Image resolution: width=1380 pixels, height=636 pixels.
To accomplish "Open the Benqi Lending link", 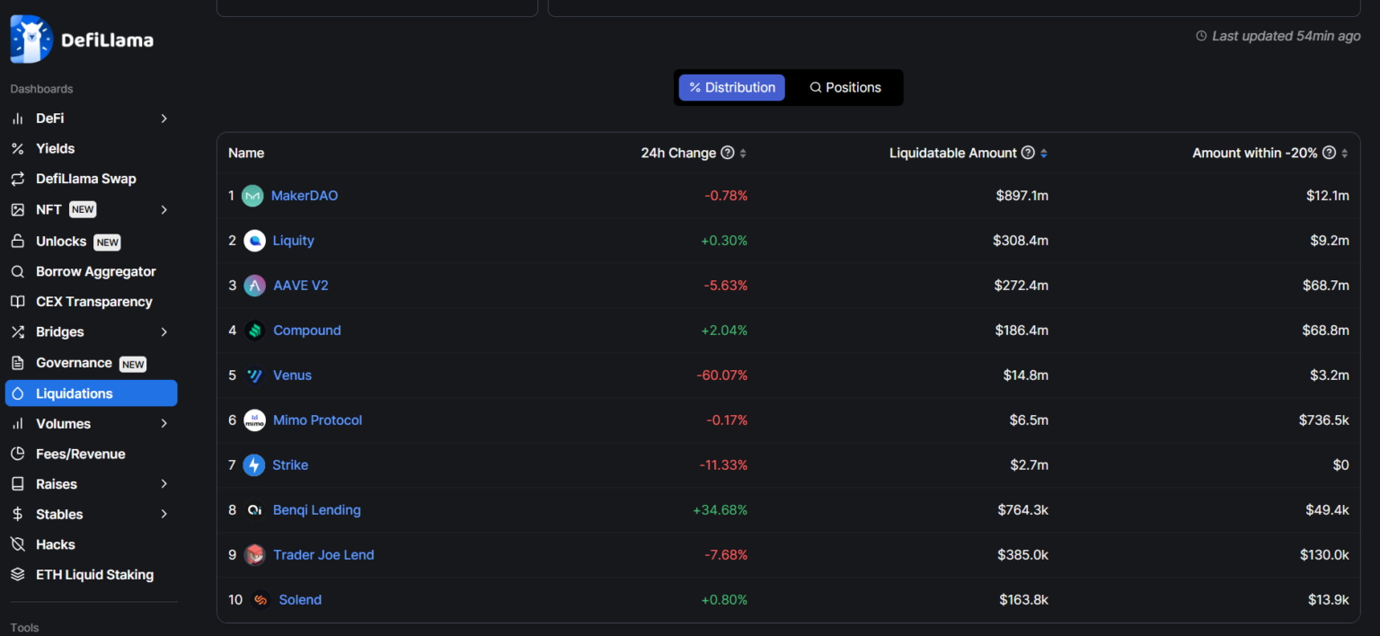I will (316, 510).
